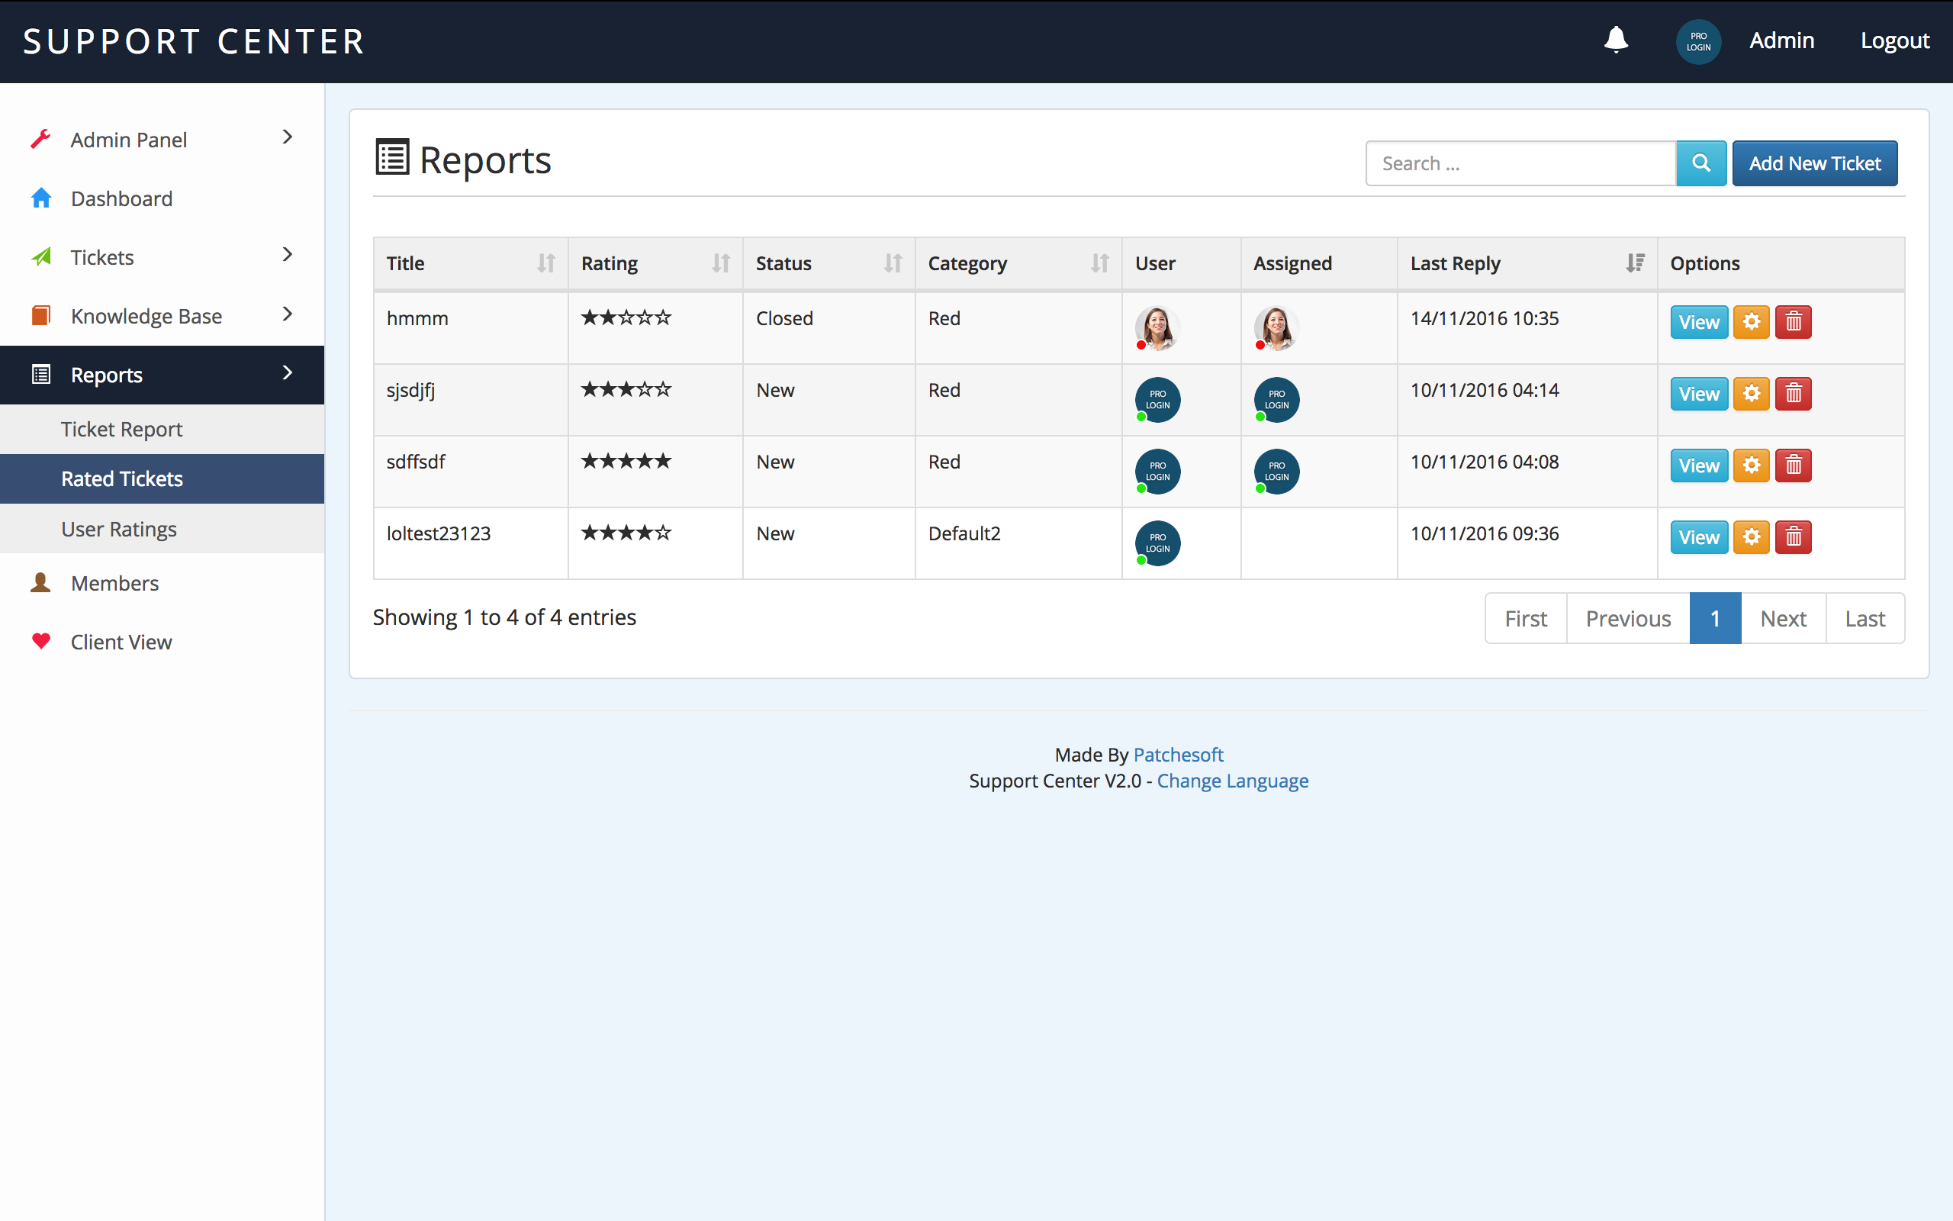Expand the Tickets sidebar menu
The height and width of the screenshot is (1221, 1953).
(288, 256)
